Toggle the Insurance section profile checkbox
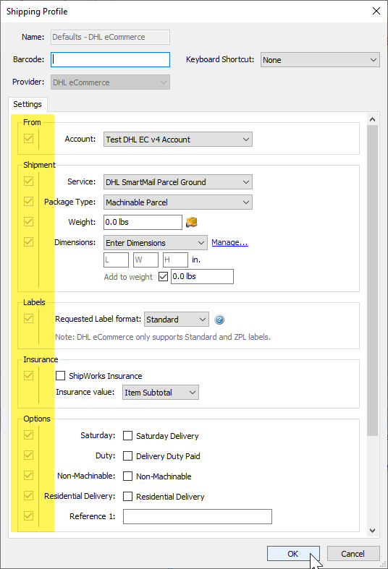 (28, 375)
